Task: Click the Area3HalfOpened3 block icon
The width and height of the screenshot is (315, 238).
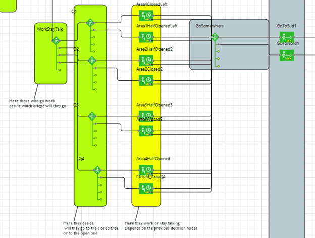Action: [x=146, y=115]
